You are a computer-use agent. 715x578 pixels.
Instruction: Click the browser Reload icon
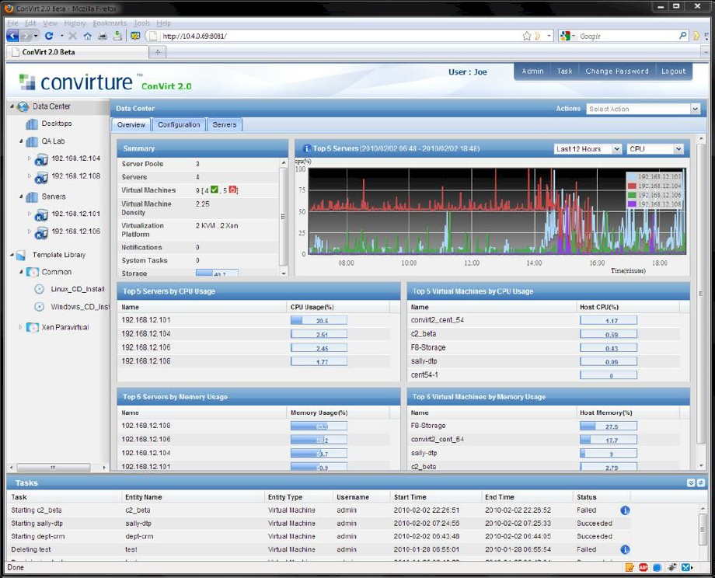(49, 36)
